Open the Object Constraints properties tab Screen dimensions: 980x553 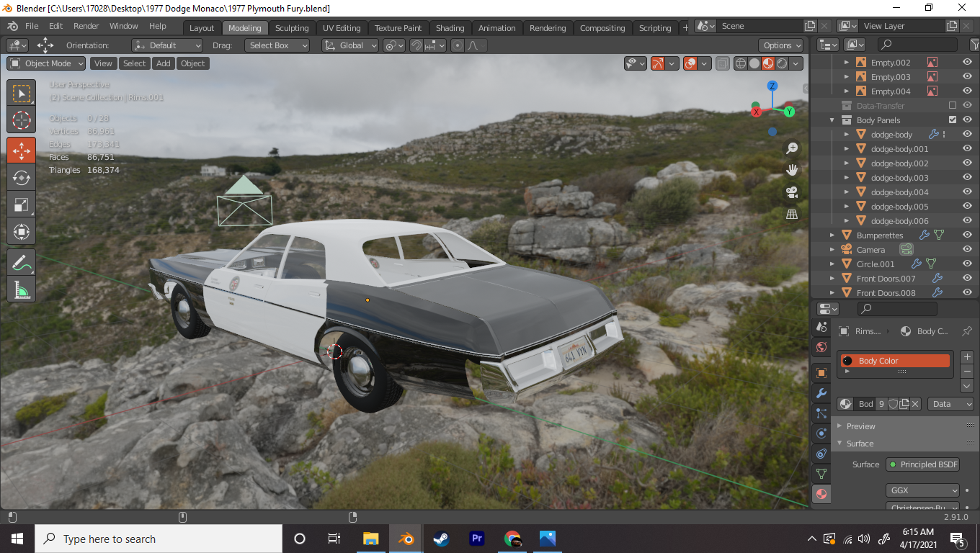[821, 454]
